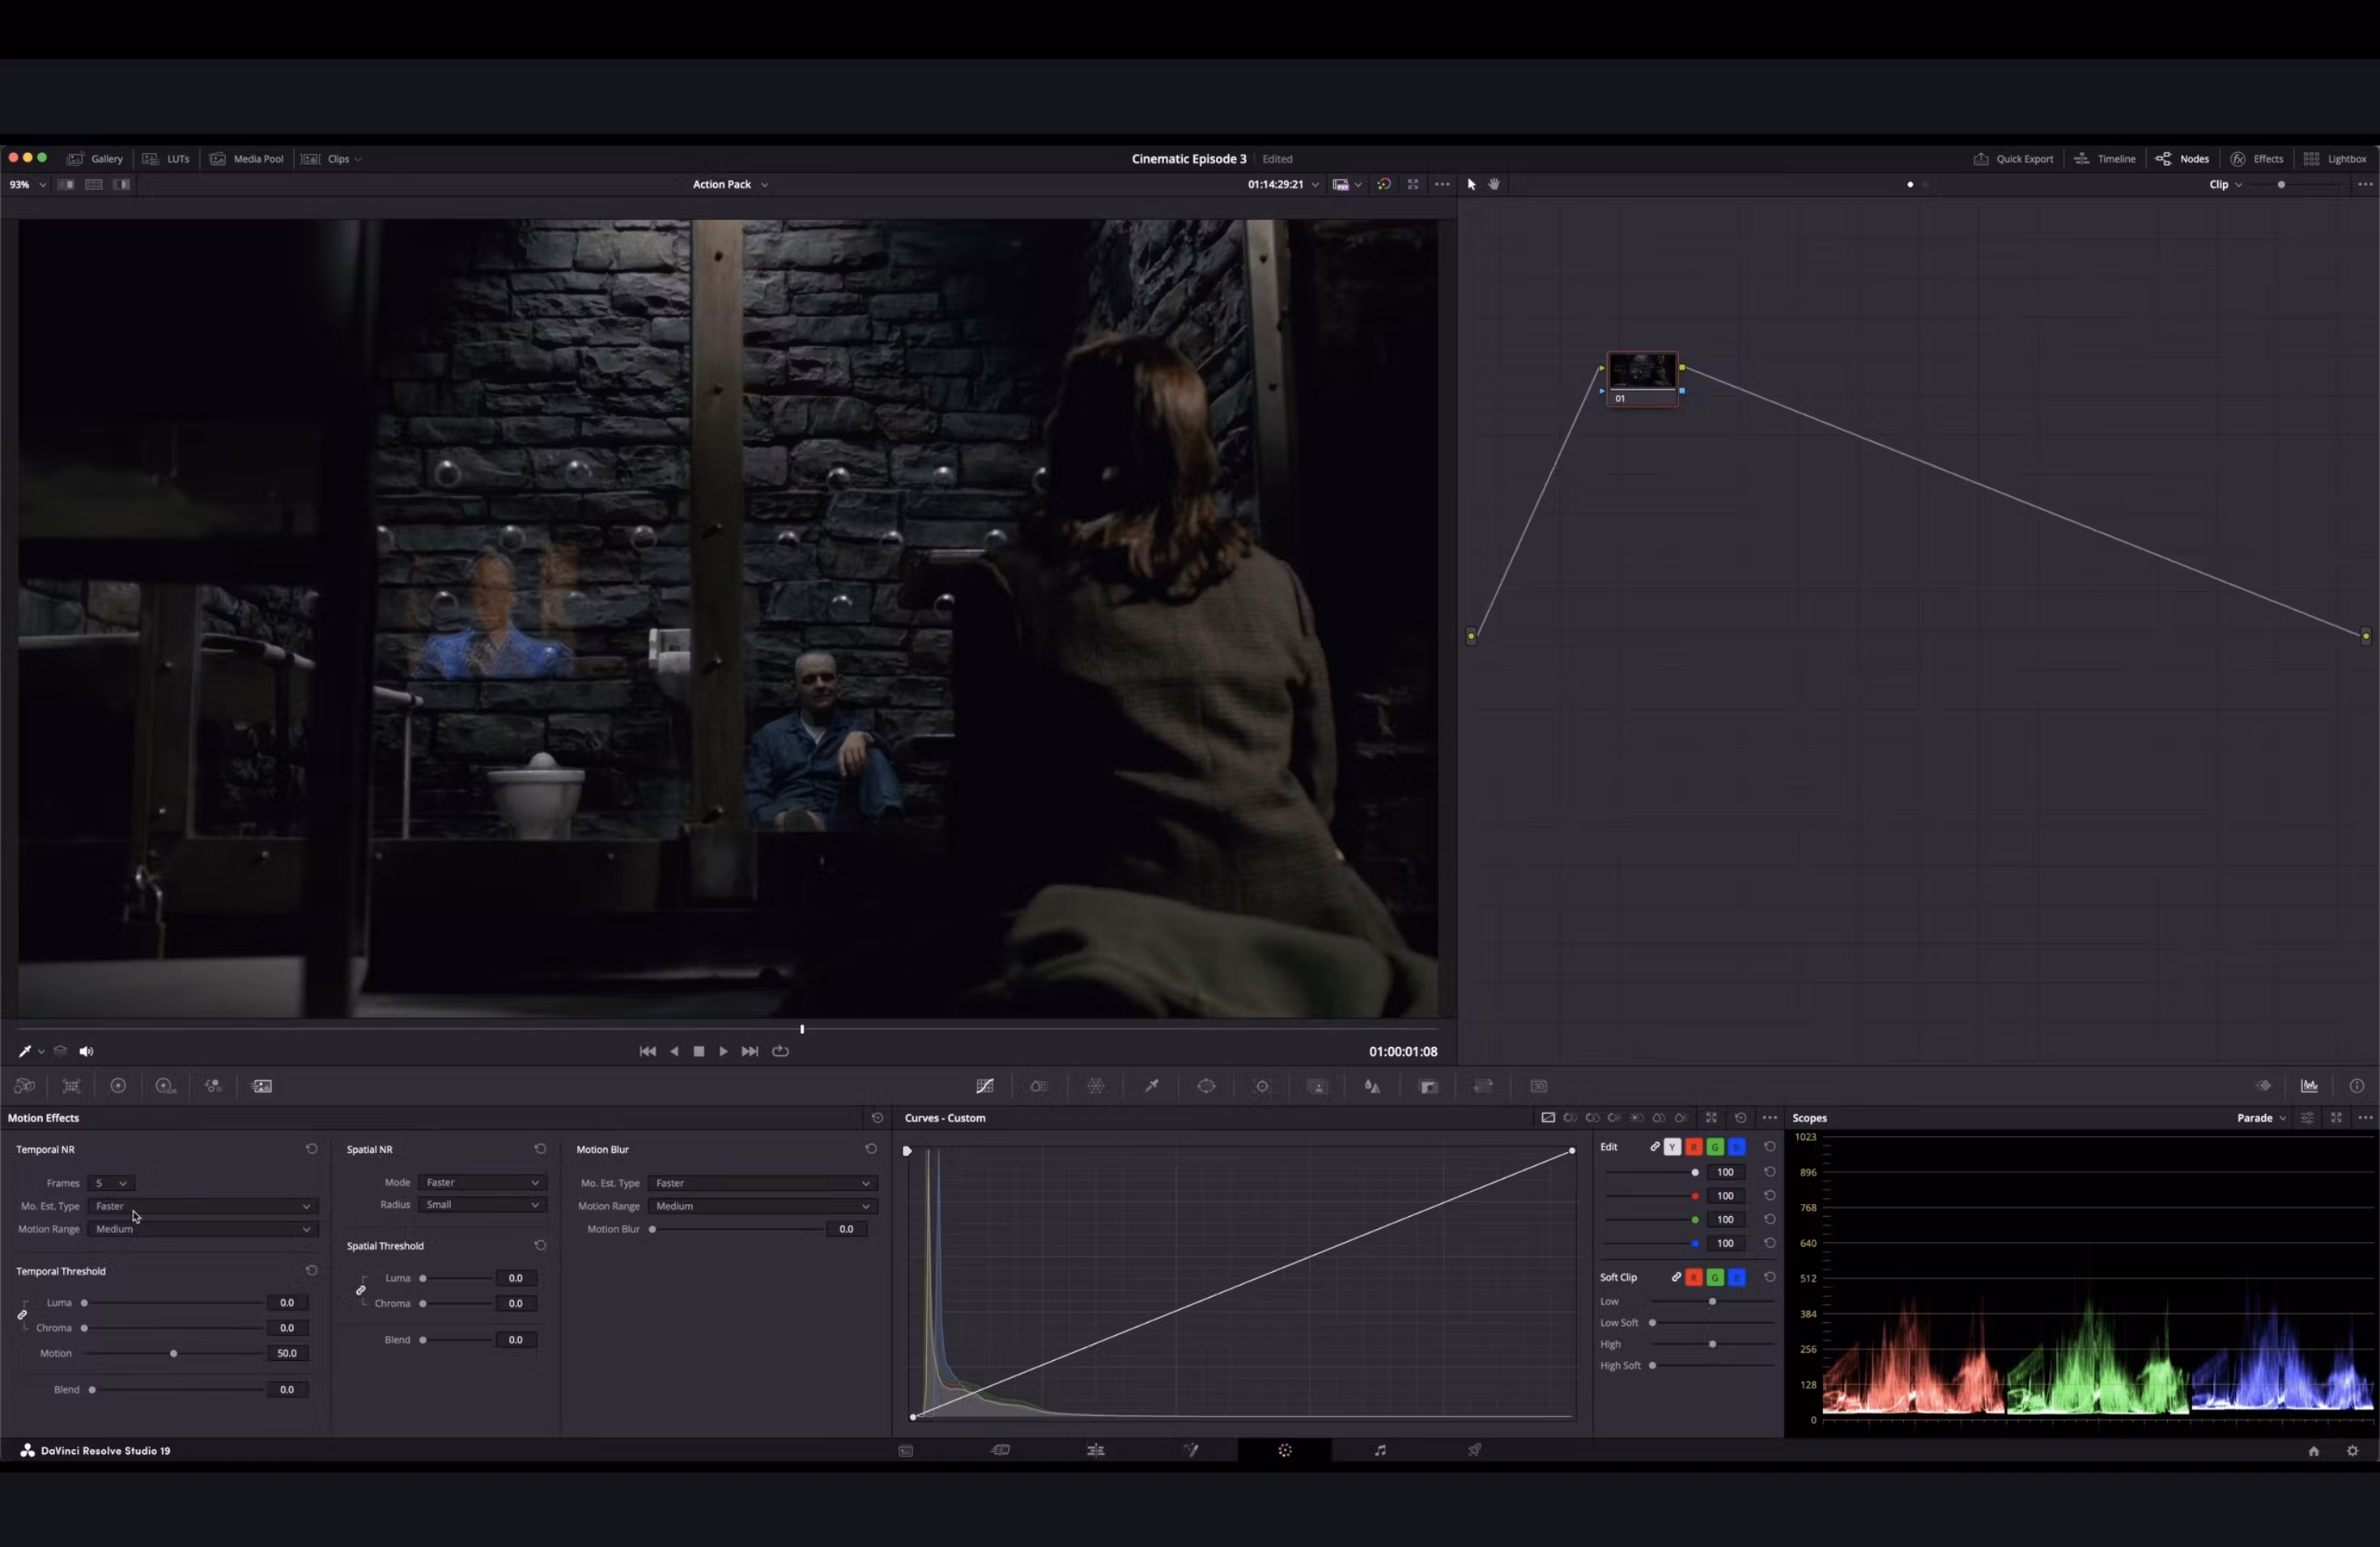Toggle the red Soft Clip channel
The width and height of the screenshot is (2380, 1547).
(1694, 1278)
